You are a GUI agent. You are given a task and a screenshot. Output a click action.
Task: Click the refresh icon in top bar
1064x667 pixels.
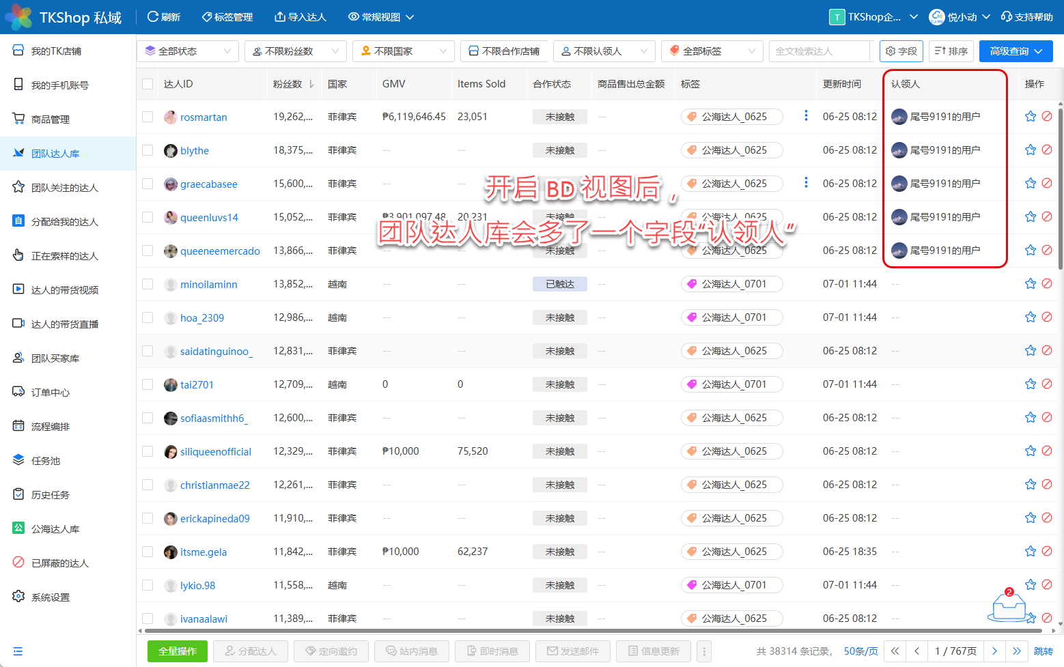coord(153,16)
